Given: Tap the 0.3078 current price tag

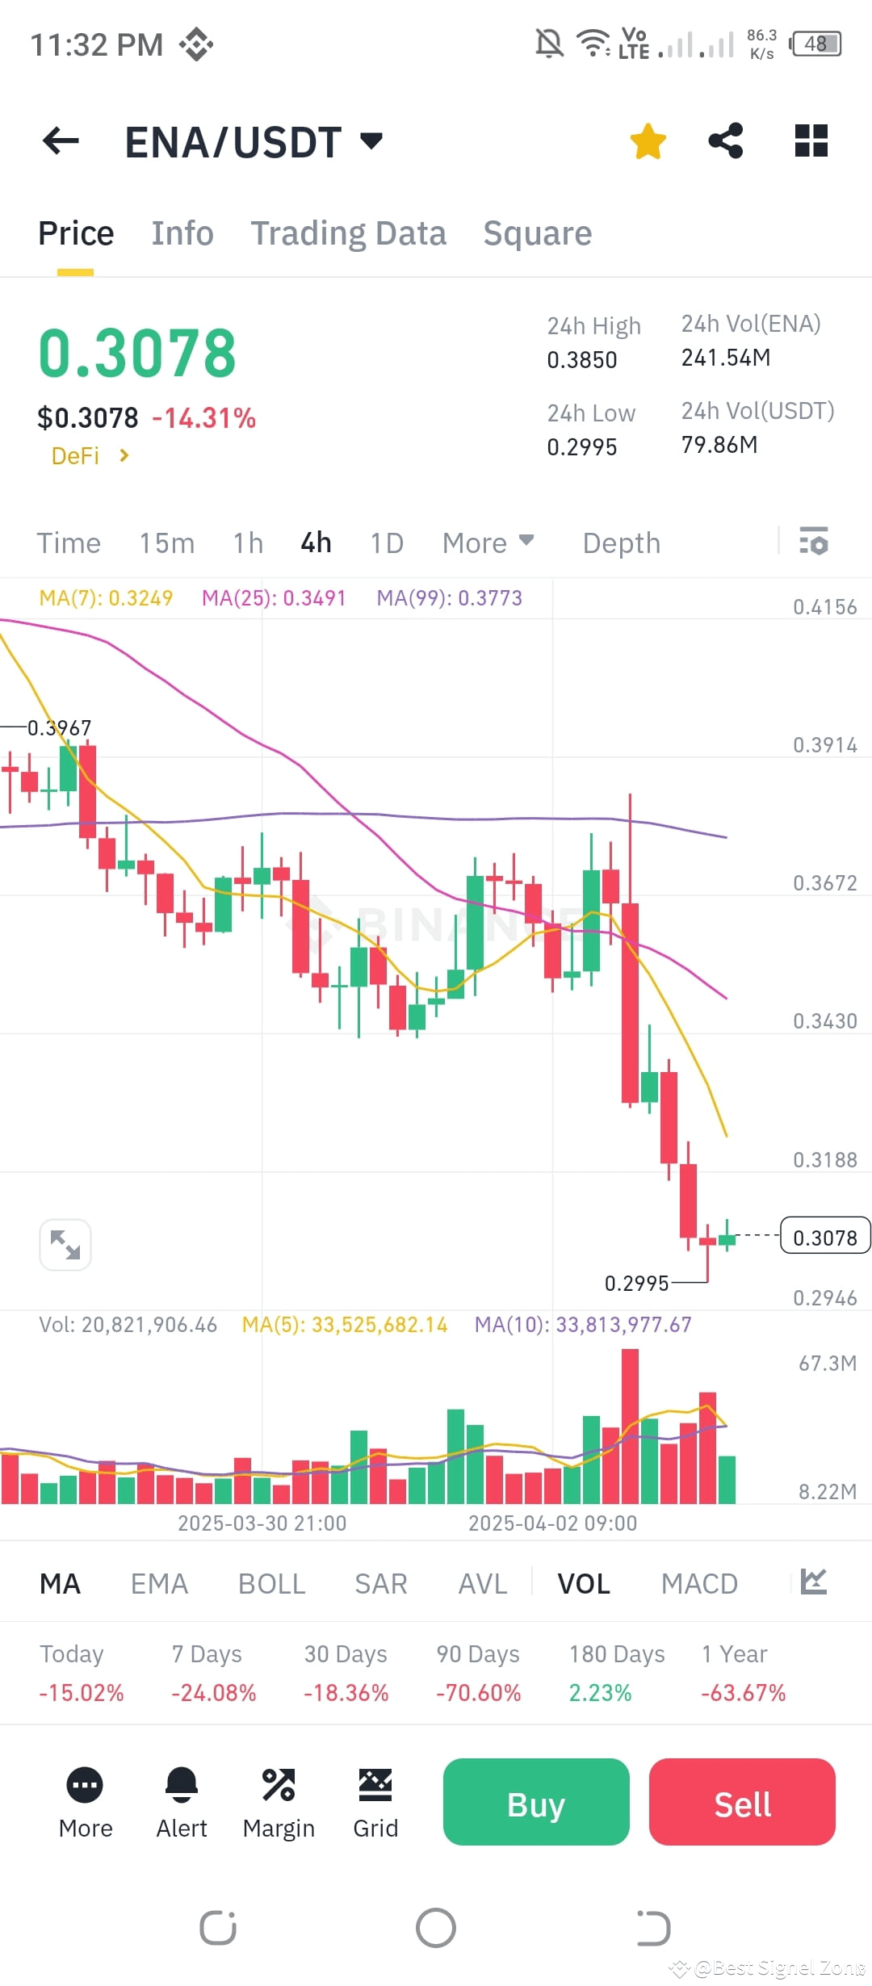Looking at the screenshot, I should coord(825,1236).
